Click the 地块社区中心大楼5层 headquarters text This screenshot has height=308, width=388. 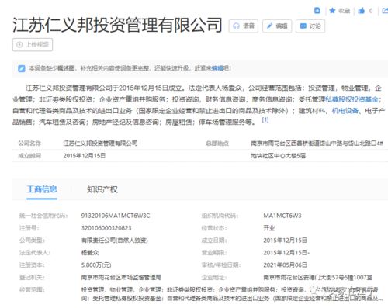click(x=279, y=156)
